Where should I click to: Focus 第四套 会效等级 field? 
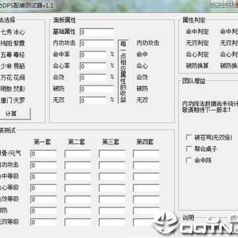[x=146, y=200]
